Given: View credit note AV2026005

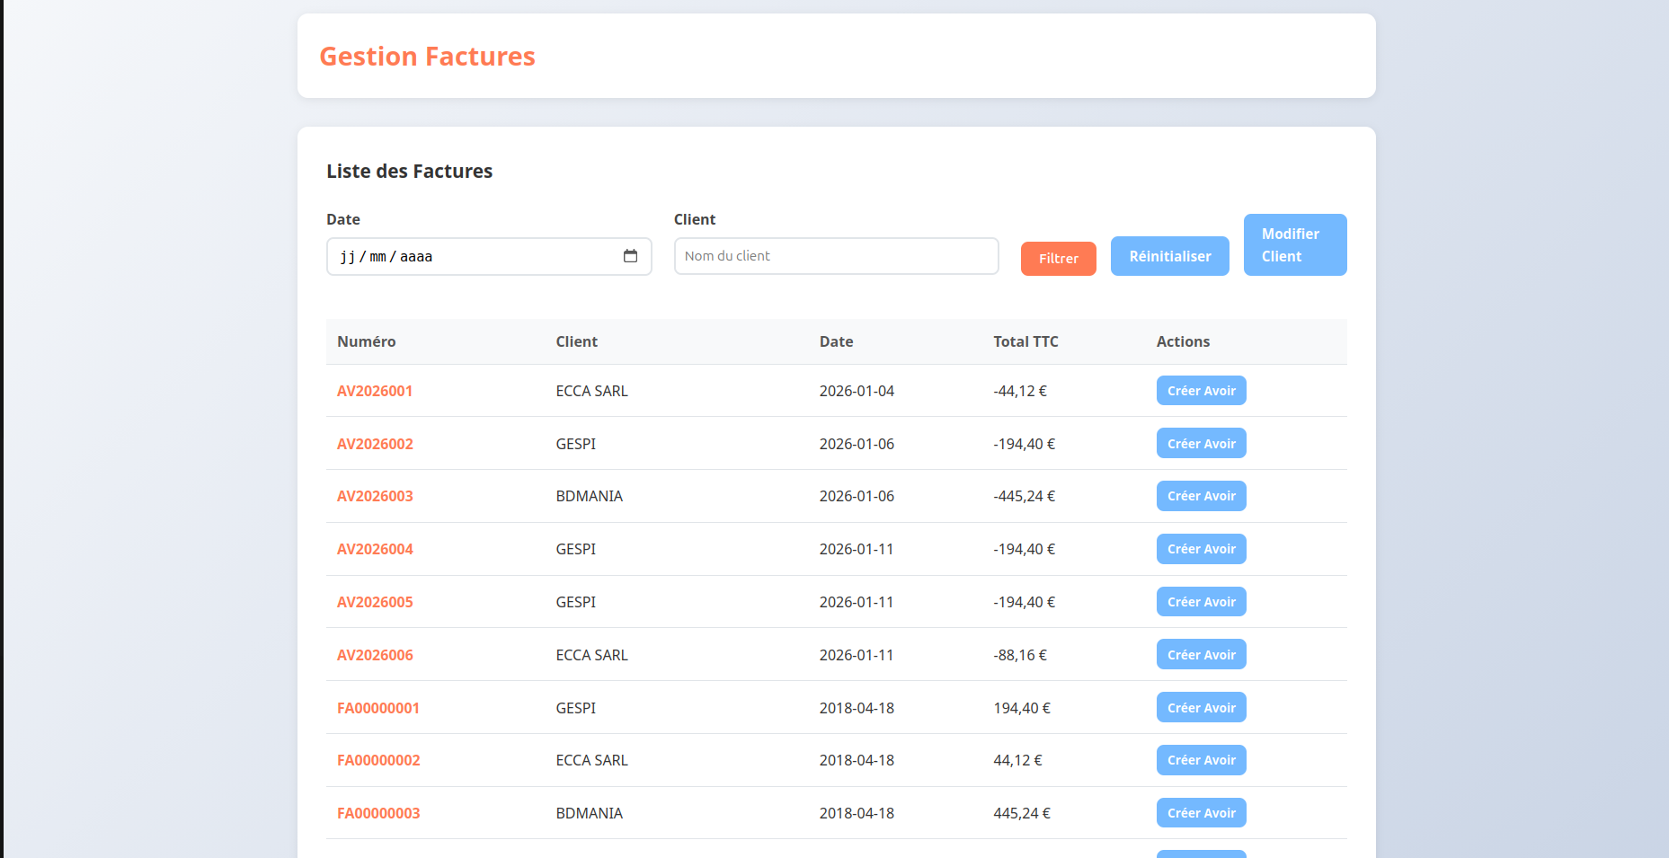Looking at the screenshot, I should coord(375,602).
